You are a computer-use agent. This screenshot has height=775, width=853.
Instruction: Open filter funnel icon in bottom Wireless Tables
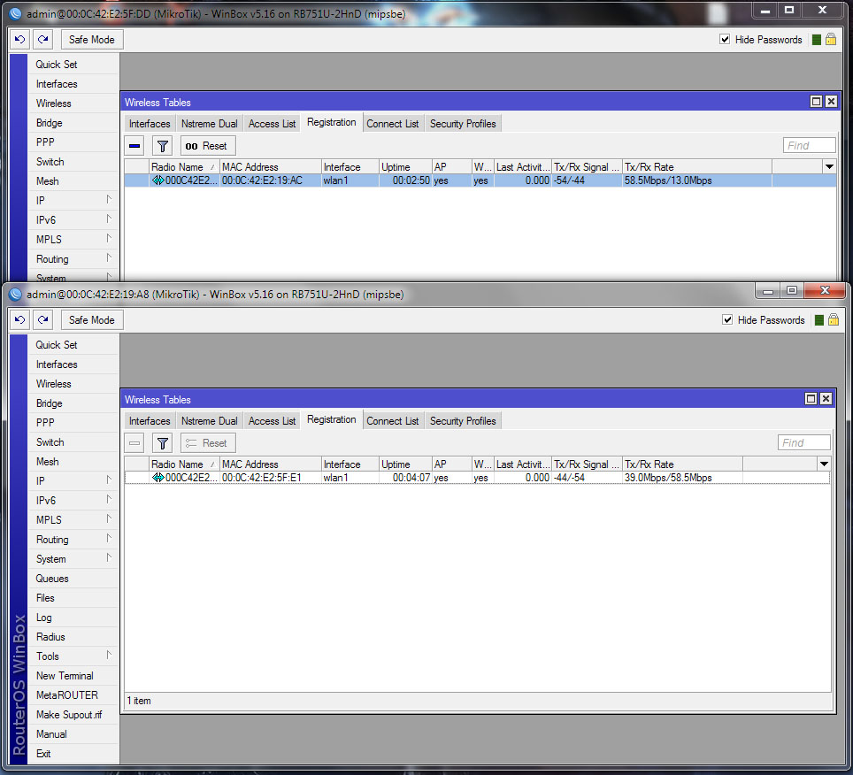click(x=162, y=443)
